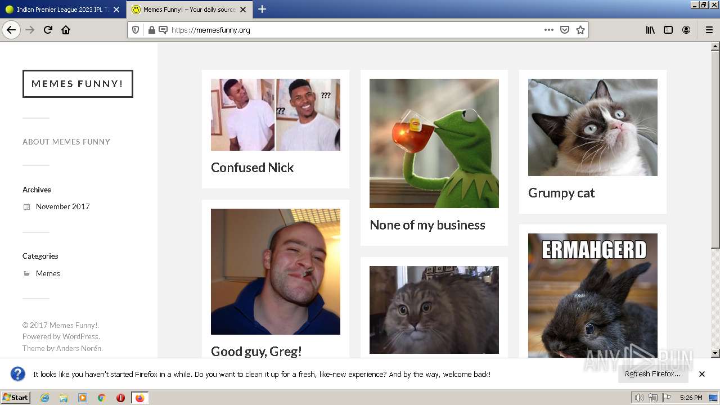Open the ERMAHGERD rabbit meme image
Viewport: 720px width, 405px height.
point(593,295)
